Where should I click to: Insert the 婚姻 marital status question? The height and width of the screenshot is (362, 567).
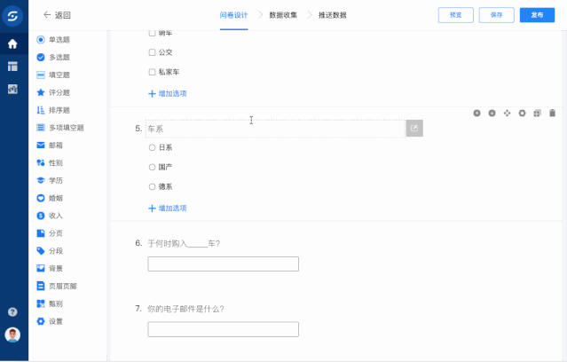click(x=50, y=198)
